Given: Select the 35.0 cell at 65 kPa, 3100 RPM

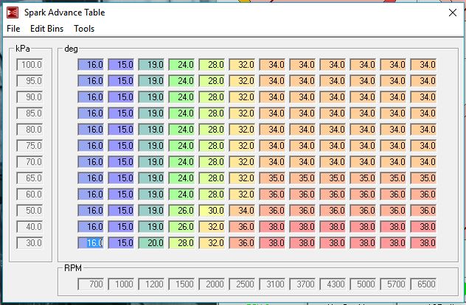Looking at the screenshot, I should (272, 178).
